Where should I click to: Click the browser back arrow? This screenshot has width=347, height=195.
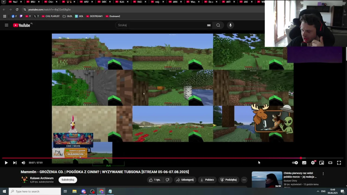coord(4,9)
